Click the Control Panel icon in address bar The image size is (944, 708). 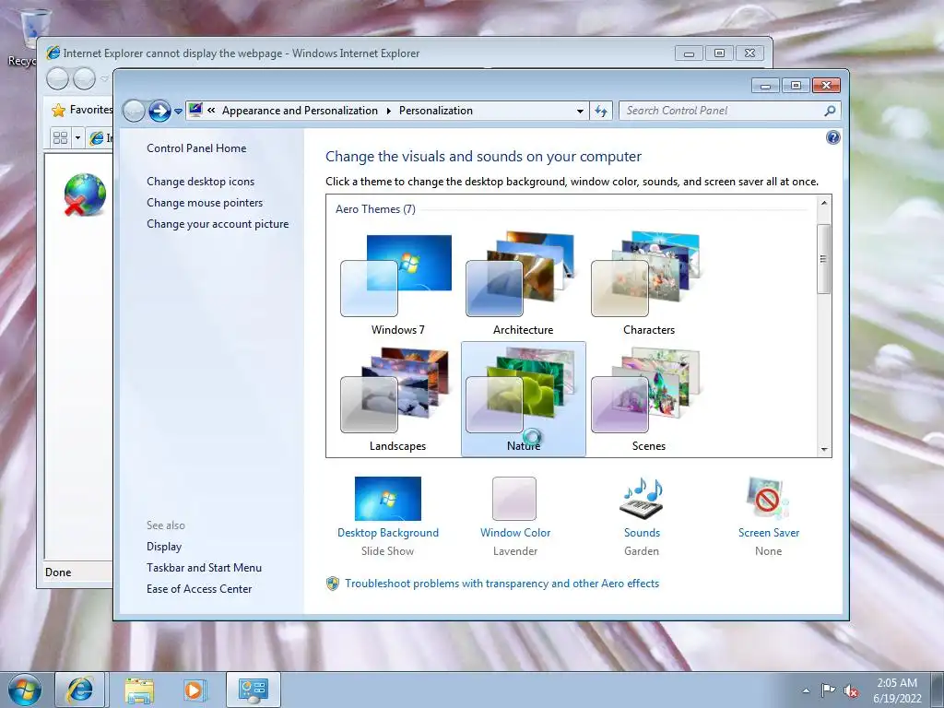point(195,111)
